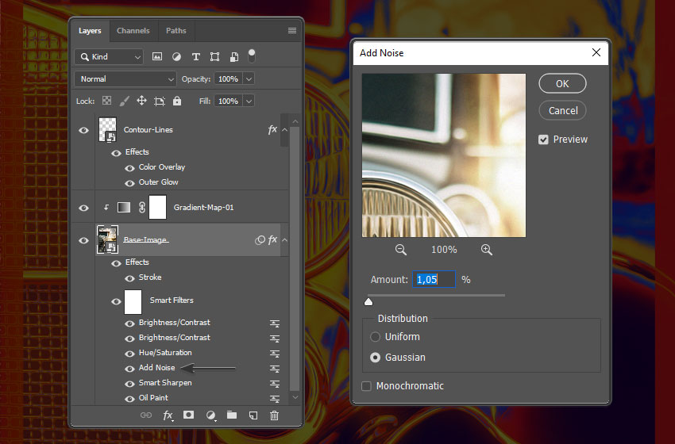The height and width of the screenshot is (444, 675).
Task: Delete layer trash icon
Action: click(274, 415)
